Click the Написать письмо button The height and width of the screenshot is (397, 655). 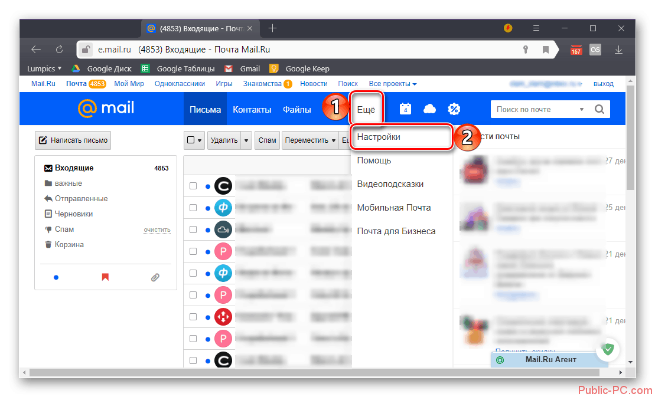click(x=73, y=140)
